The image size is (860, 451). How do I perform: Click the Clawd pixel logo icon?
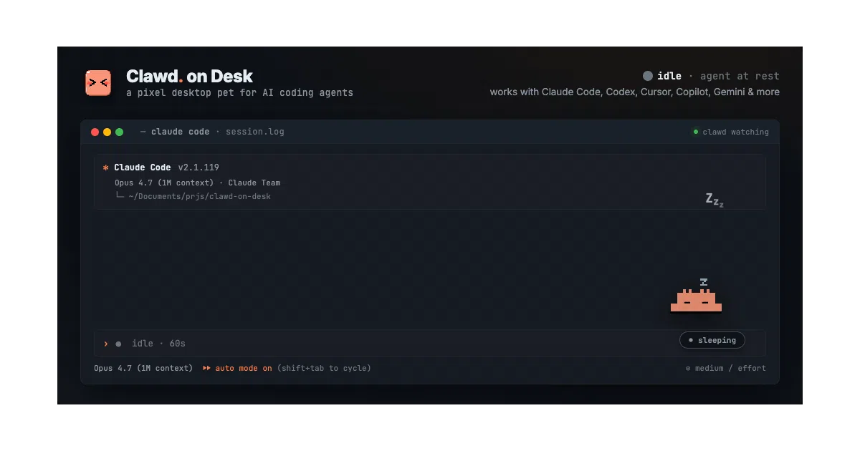pyautogui.click(x=98, y=83)
